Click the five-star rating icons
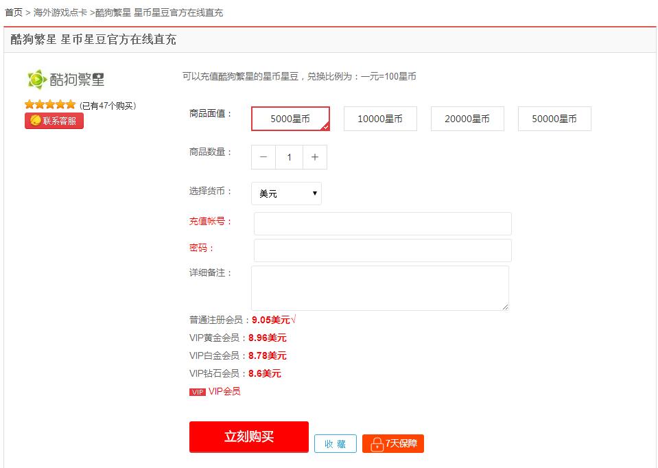The width and height of the screenshot is (658, 468). pyautogui.click(x=50, y=104)
